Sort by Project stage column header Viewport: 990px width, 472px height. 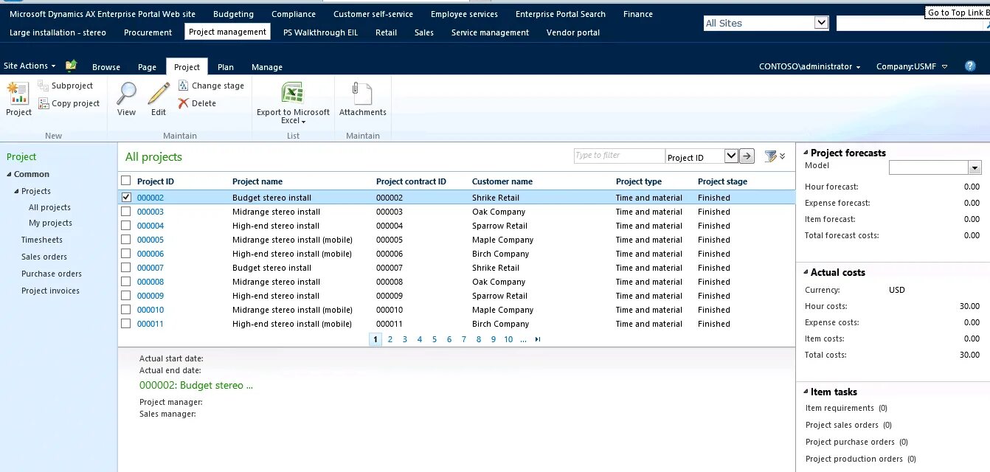point(722,181)
